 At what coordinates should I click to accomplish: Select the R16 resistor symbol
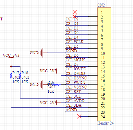(57, 85)
